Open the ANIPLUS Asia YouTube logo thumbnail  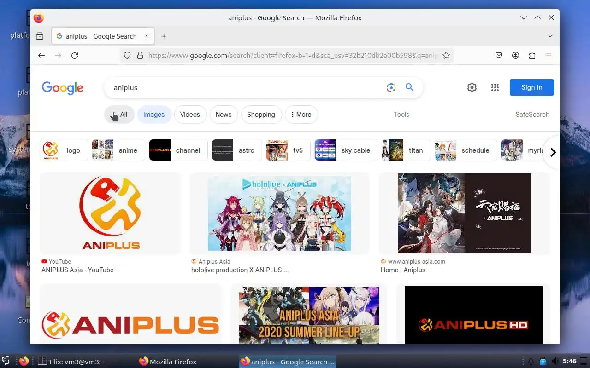click(111, 213)
